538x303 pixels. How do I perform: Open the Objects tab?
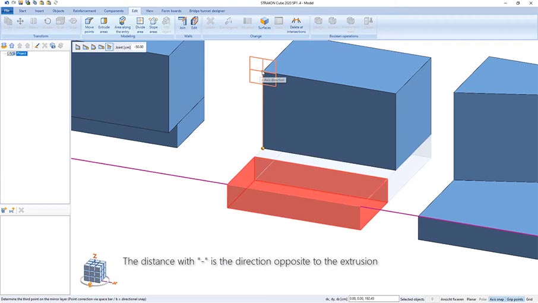pyautogui.click(x=58, y=11)
